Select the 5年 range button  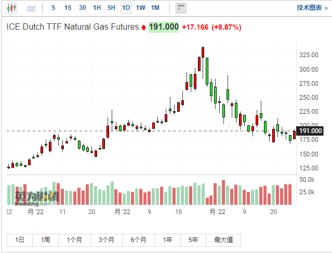(x=193, y=240)
